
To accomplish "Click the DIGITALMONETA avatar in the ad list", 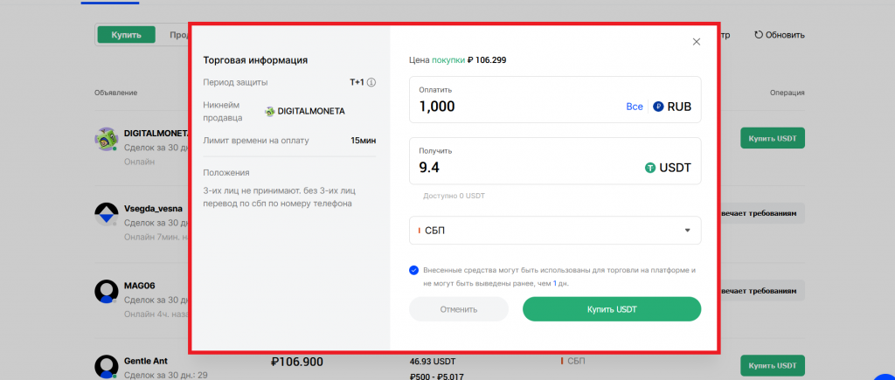I will tap(106, 139).
